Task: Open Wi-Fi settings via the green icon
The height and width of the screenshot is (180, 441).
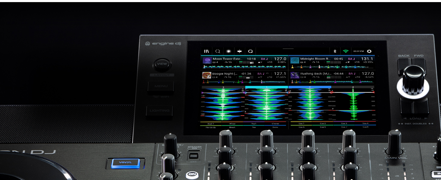Action: pyautogui.click(x=346, y=51)
